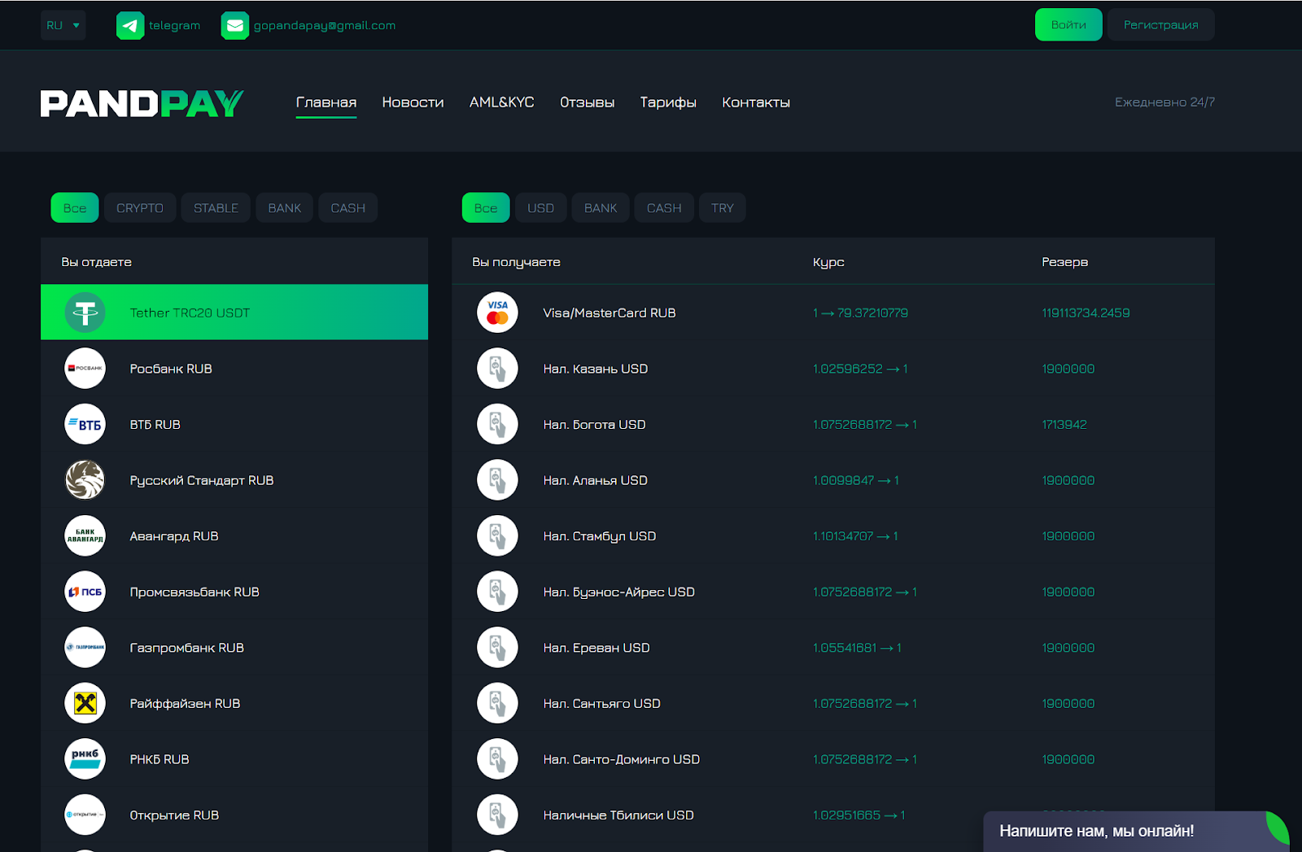1302x852 pixels.
Task: Click reserve value 119113734.2459
Action: click(1086, 312)
